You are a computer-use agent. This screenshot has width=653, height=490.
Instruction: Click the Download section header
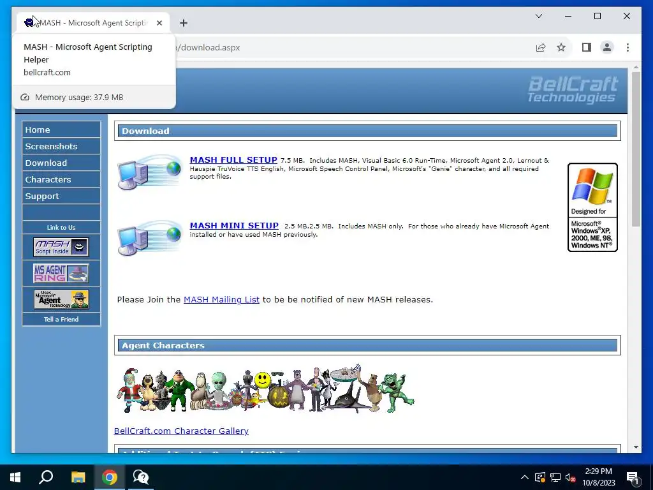[367, 131]
